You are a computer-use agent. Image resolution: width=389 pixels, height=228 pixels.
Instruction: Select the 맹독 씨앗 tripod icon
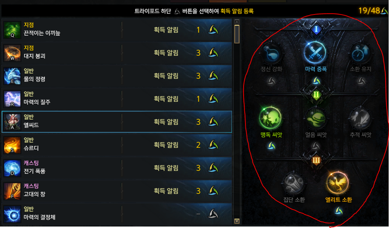click(270, 118)
